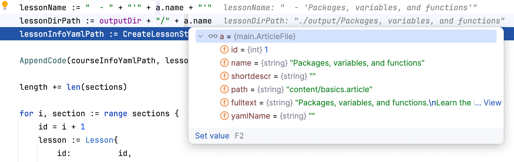Click the field icon next to id
Screen dimensions: 514x162
[224, 50]
